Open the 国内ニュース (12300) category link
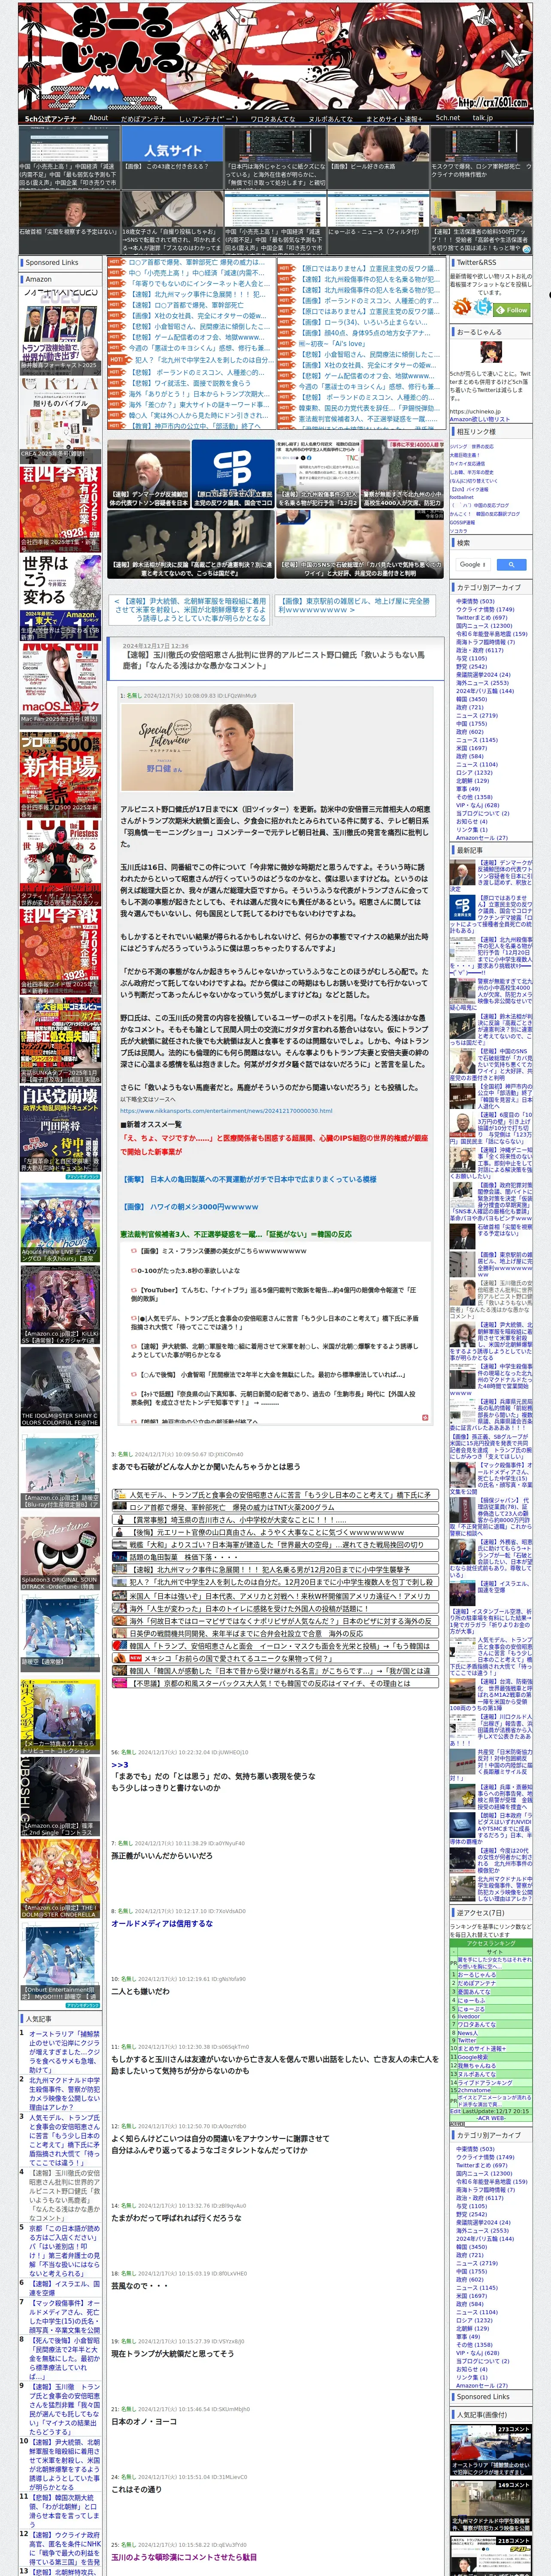This screenshot has height=2576, width=551. (x=484, y=626)
